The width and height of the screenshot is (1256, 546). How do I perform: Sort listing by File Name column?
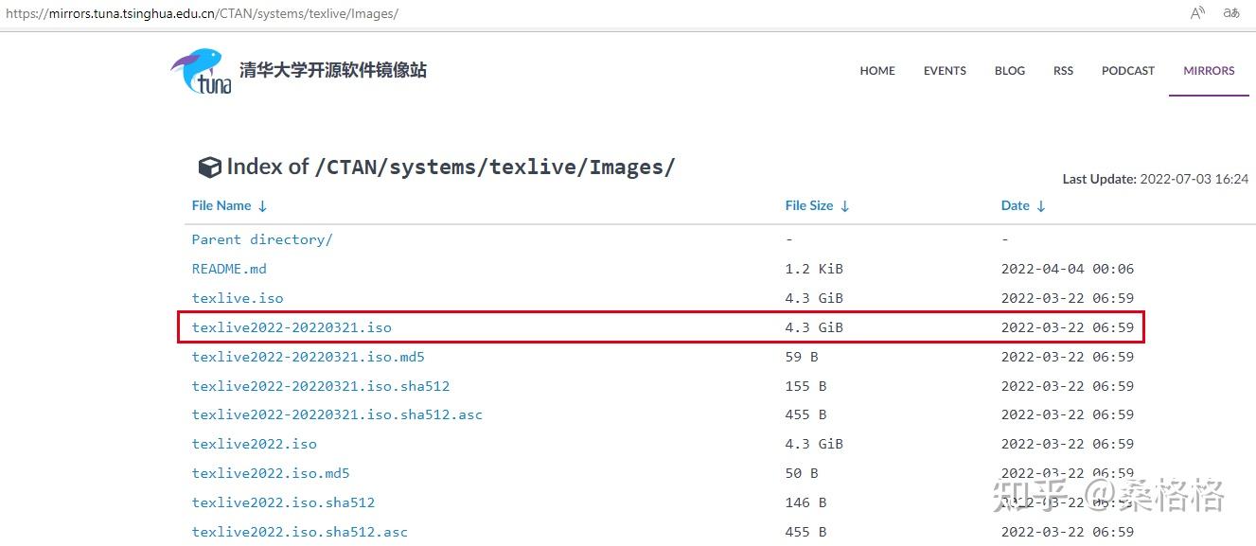point(221,205)
